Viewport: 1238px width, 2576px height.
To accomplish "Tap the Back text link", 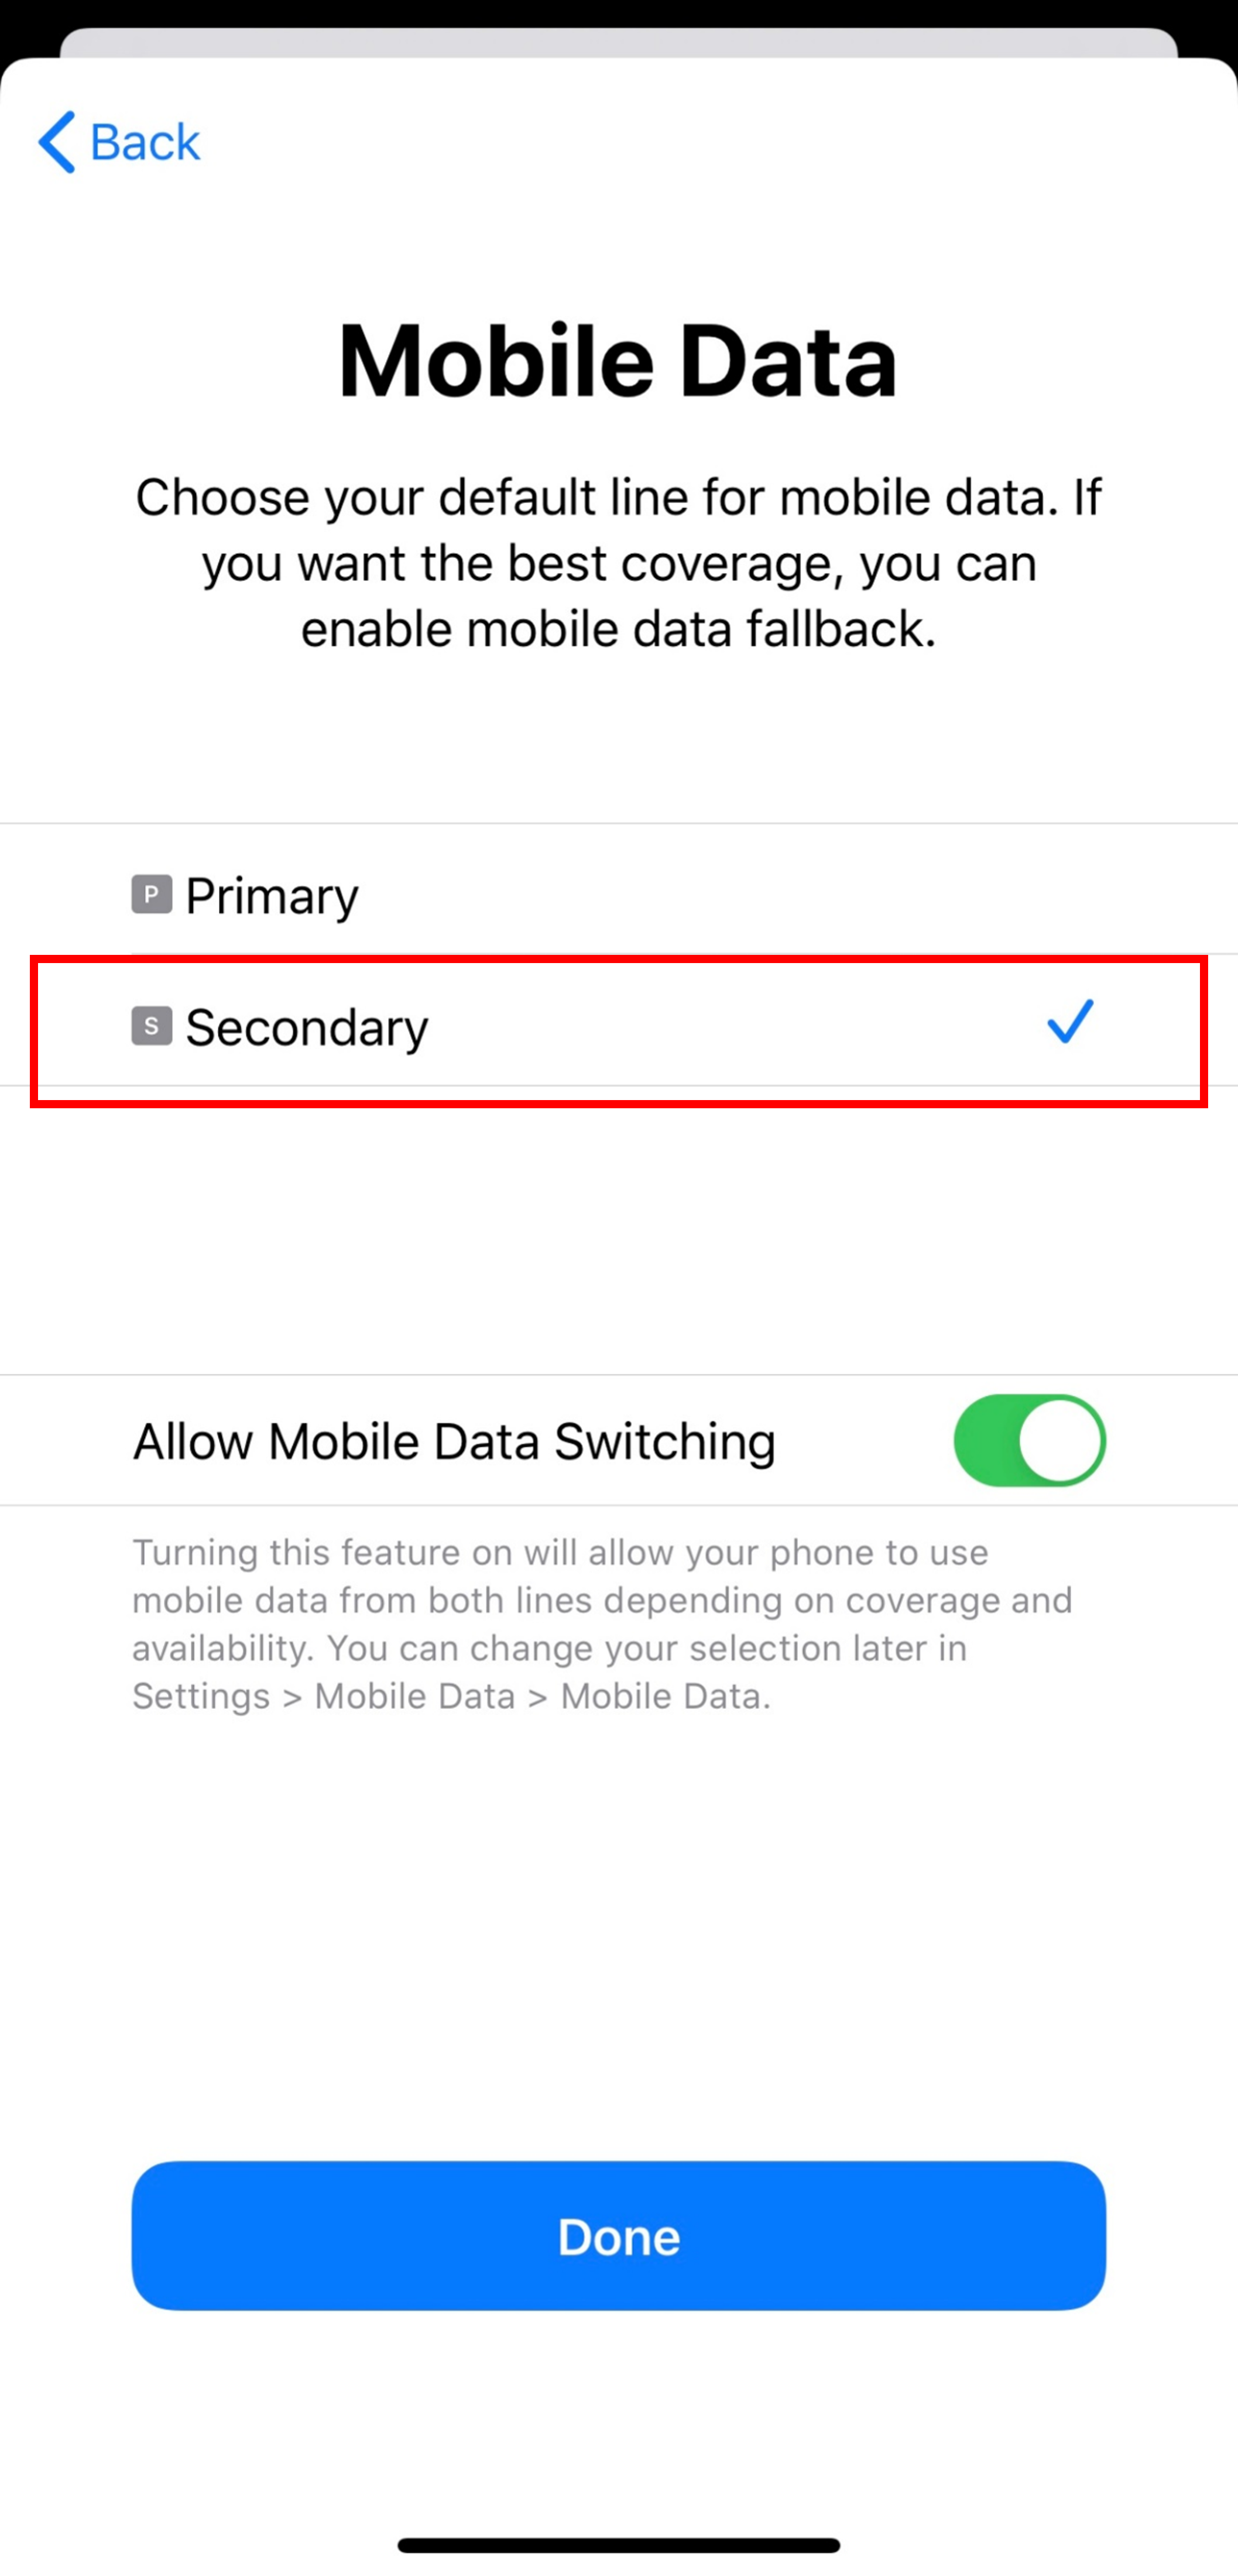I will click(x=145, y=142).
